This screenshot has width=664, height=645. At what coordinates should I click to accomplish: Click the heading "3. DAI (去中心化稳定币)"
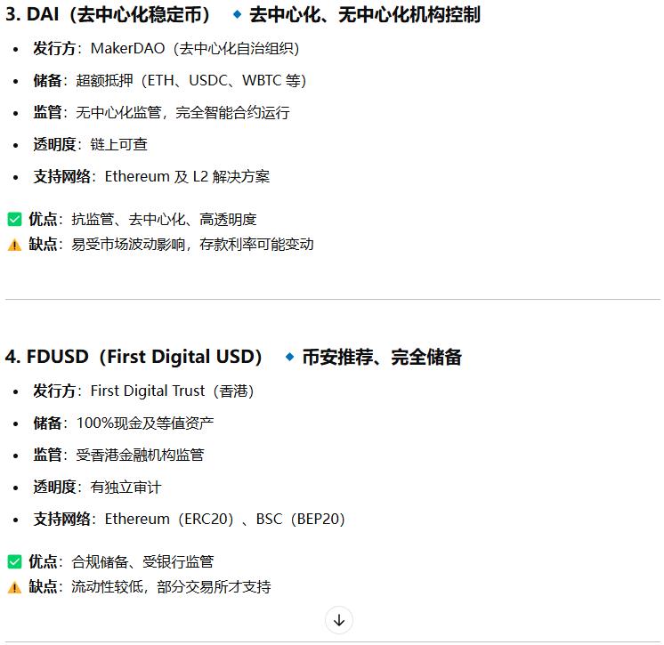point(108,15)
